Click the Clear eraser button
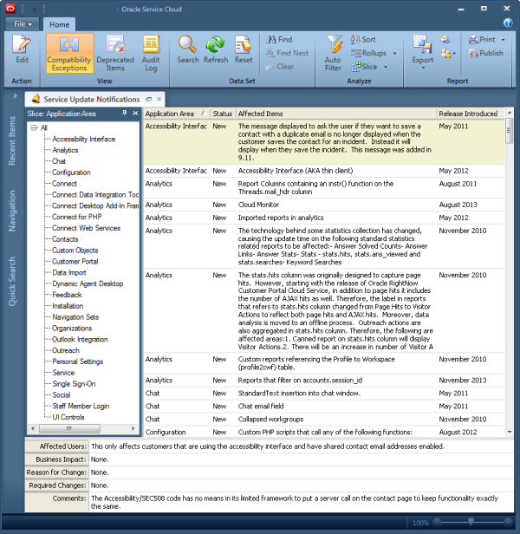Screen dimensions: 520x534 pyautogui.click(x=279, y=67)
